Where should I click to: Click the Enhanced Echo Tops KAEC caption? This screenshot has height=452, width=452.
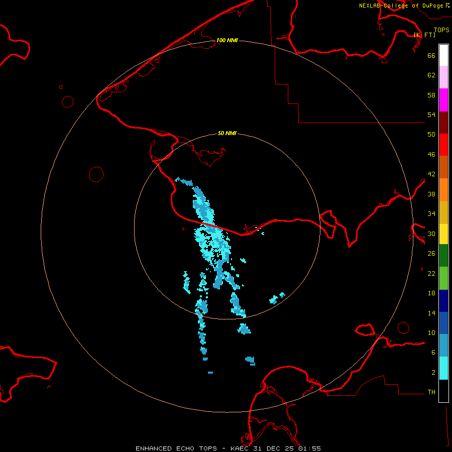pos(228,448)
